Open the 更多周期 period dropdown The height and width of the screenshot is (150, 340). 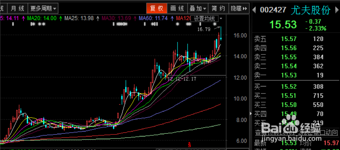44,8
